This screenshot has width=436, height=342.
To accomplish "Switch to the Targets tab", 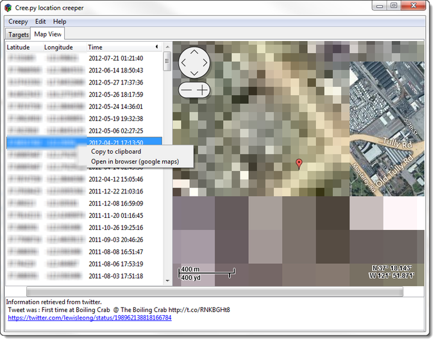I will pos(19,35).
